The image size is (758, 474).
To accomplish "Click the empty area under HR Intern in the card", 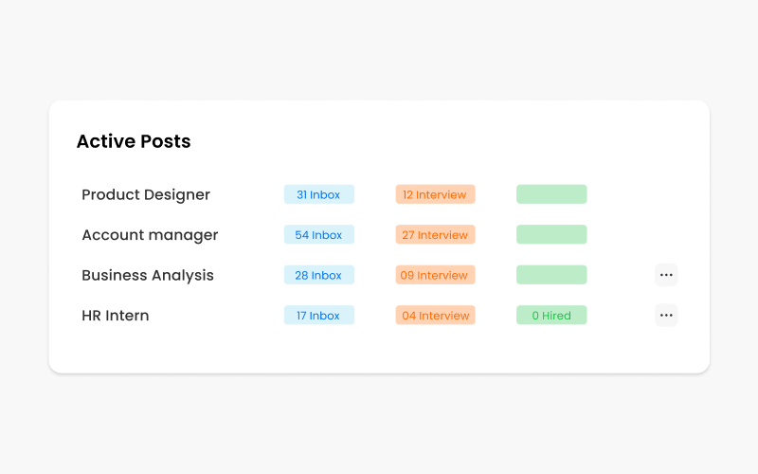I will pyautogui.click(x=379, y=349).
